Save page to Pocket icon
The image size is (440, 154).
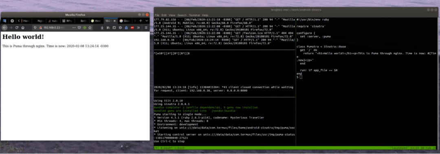(79, 28)
